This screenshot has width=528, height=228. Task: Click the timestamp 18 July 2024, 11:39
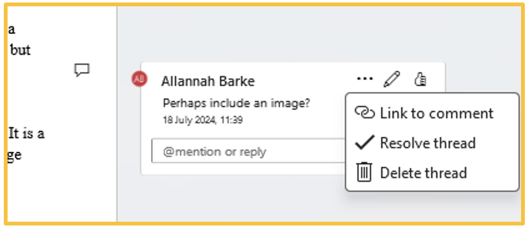(x=203, y=120)
